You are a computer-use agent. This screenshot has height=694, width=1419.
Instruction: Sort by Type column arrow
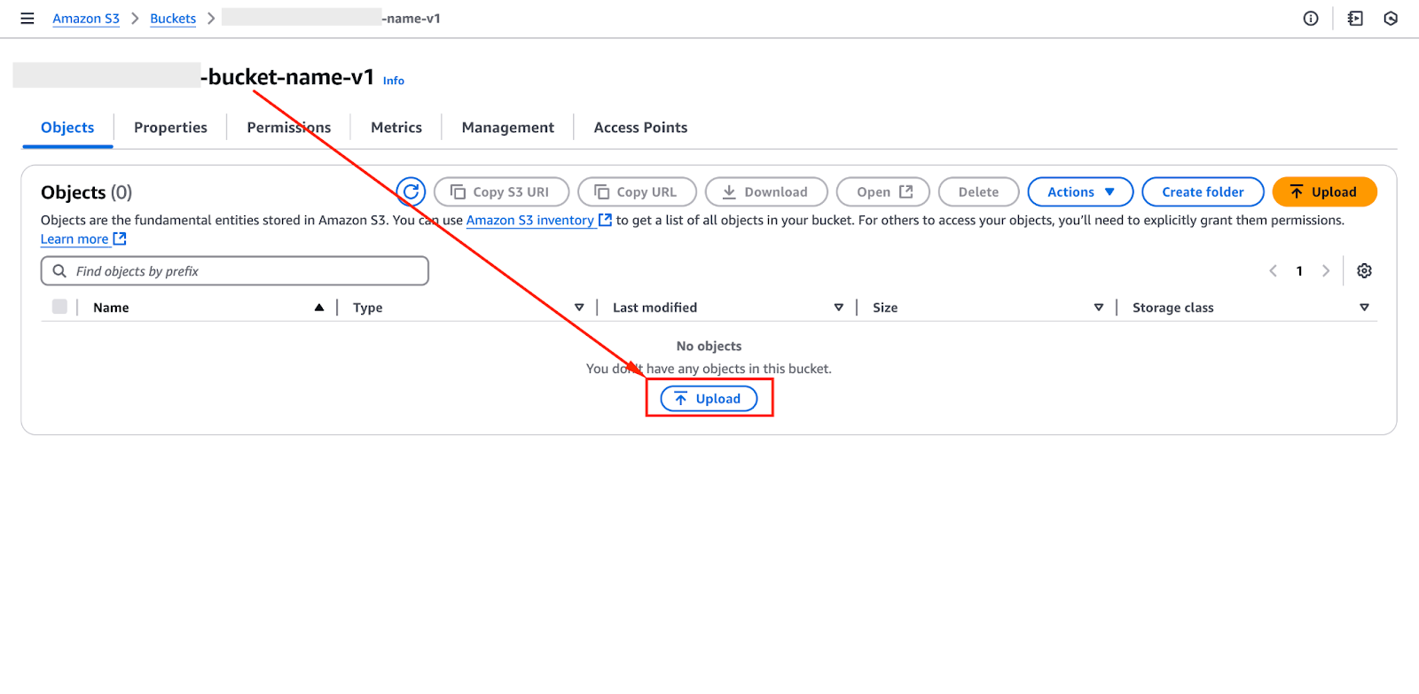(579, 308)
